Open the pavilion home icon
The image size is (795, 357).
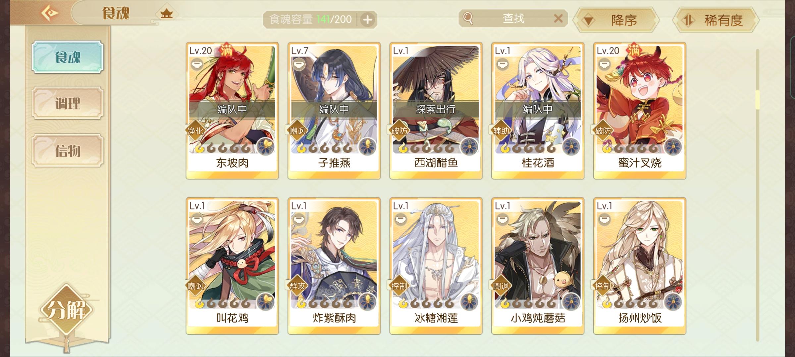point(166,14)
